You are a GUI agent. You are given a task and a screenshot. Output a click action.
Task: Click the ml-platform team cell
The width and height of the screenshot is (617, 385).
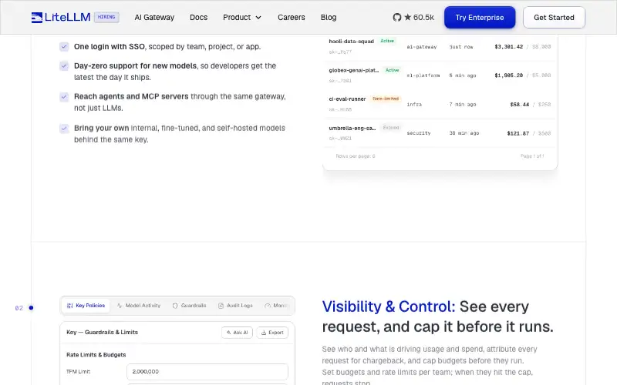click(423, 75)
